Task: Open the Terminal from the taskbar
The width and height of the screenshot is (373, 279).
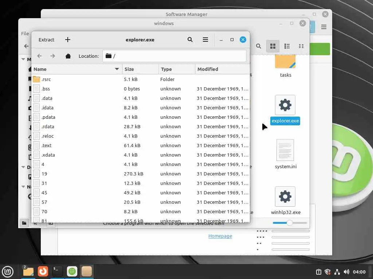Action: [57, 271]
